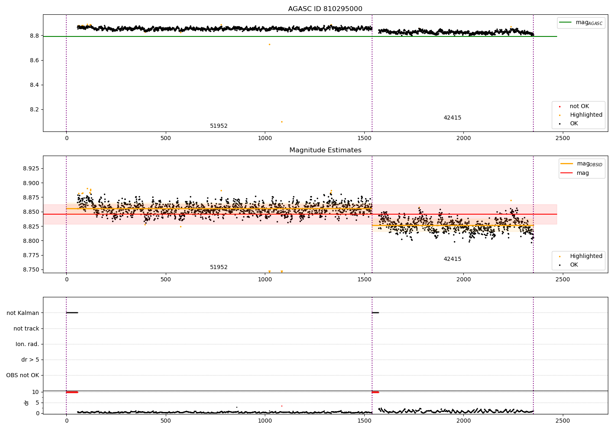Screen dimensions: 614x430
Task: Click the "8.750" y-axis tick label
Action: [31, 269]
